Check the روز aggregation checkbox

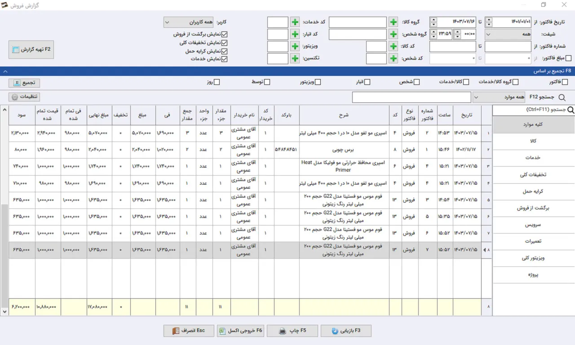coord(217,82)
